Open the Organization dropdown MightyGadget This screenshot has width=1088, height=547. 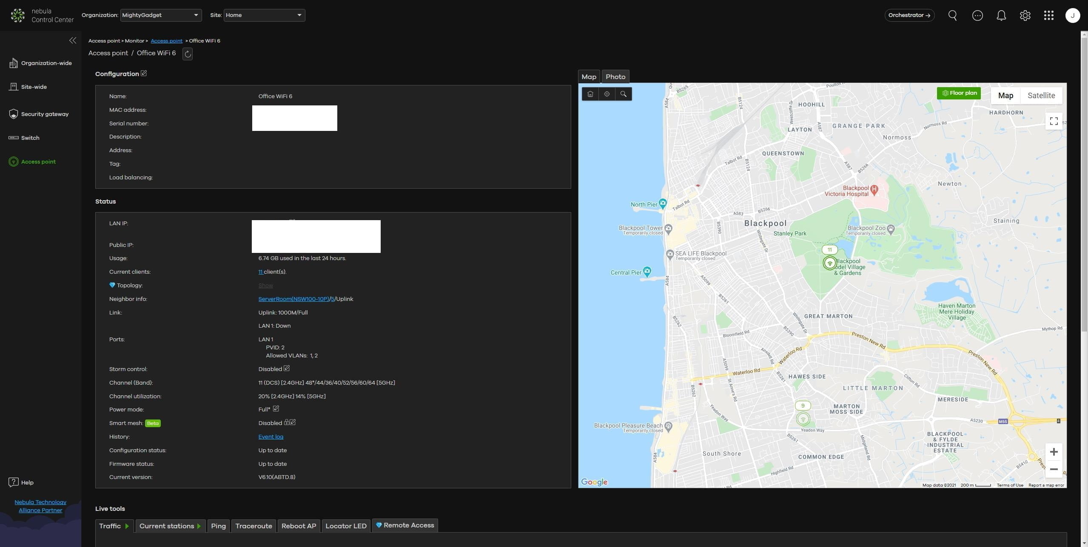coord(161,15)
